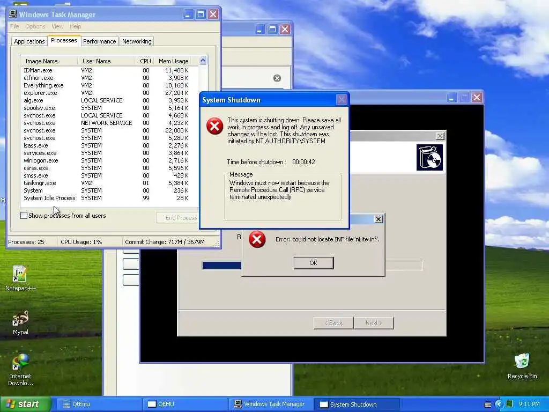Click the setup progress bar
Viewport: 549px width, 412px height.
pyautogui.click(x=313, y=265)
